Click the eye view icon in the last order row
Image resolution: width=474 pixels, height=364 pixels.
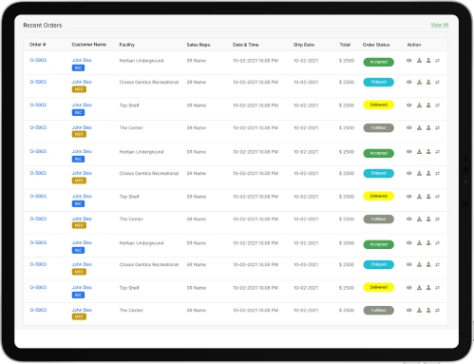pos(409,310)
